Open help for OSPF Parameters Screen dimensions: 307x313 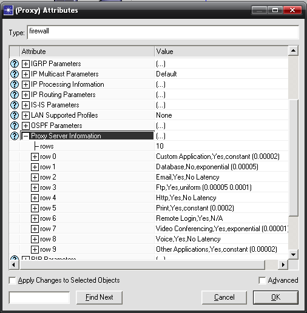point(15,126)
